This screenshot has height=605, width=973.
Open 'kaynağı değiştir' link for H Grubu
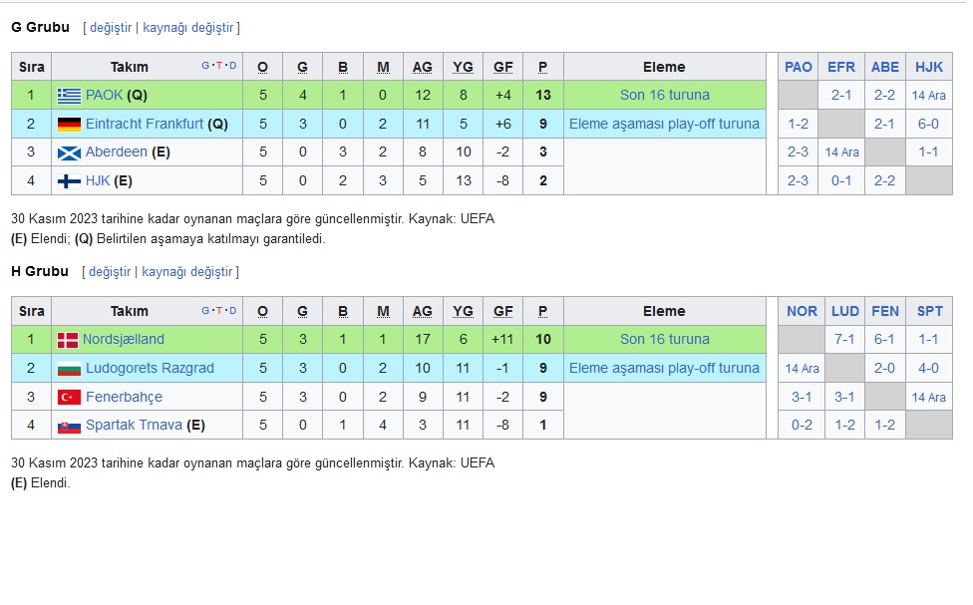pos(186,272)
